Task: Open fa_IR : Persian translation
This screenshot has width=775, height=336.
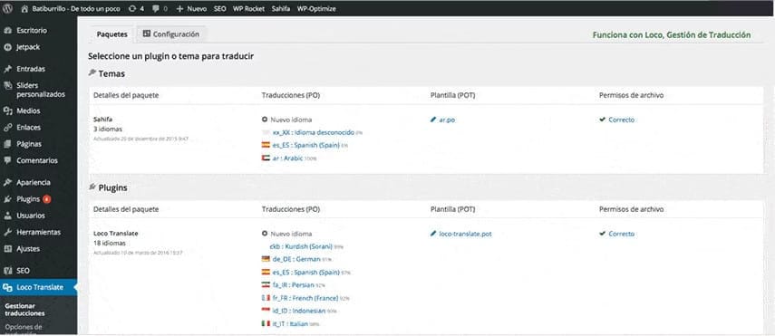Action: point(294,284)
